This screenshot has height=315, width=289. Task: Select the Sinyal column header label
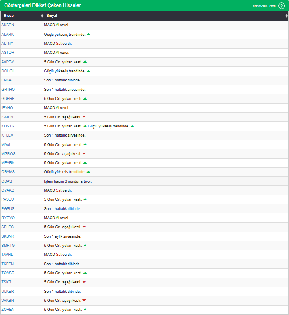(x=52, y=16)
